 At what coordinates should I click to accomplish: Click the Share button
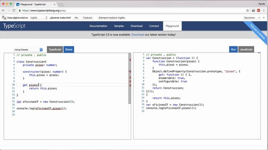pyautogui.click(x=69, y=50)
